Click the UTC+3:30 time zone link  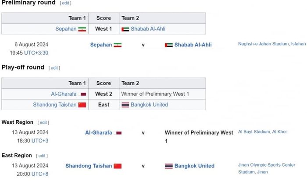[x=36, y=53]
